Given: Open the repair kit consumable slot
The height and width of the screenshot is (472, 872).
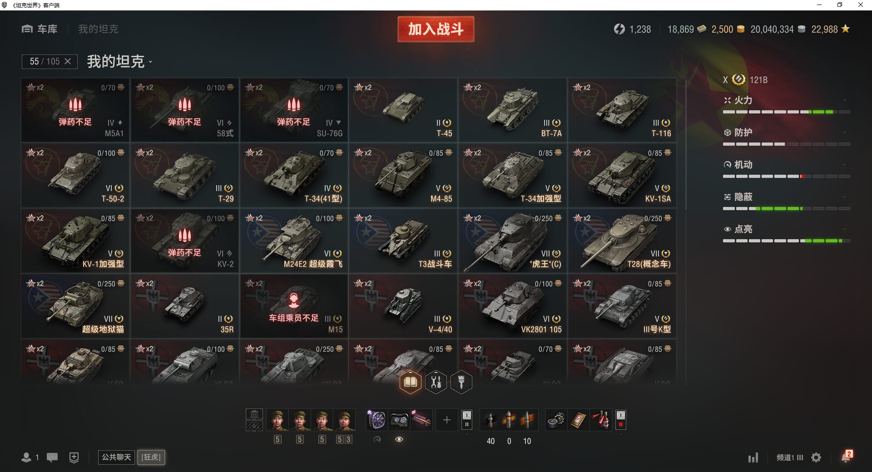Looking at the screenshot, I should pos(555,420).
